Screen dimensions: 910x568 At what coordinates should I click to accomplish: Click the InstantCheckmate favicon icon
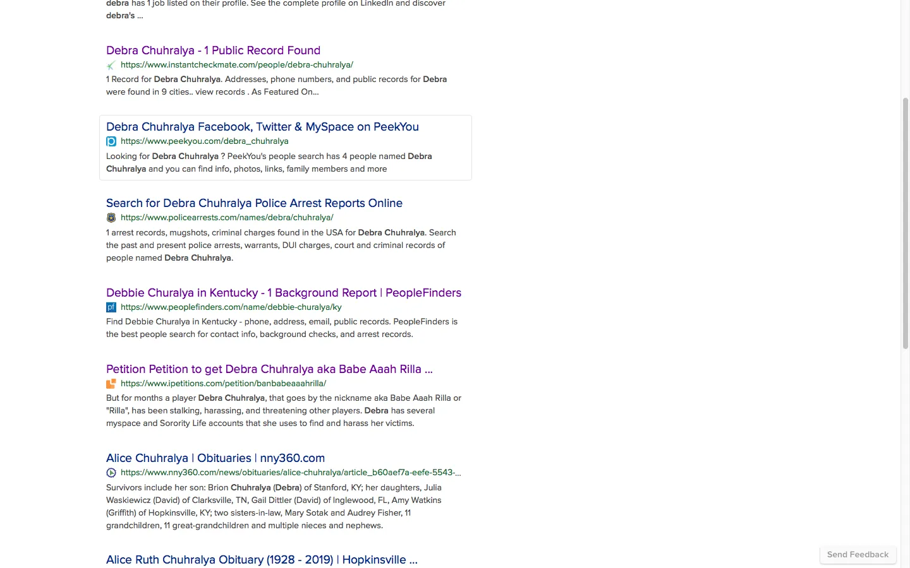coord(111,66)
